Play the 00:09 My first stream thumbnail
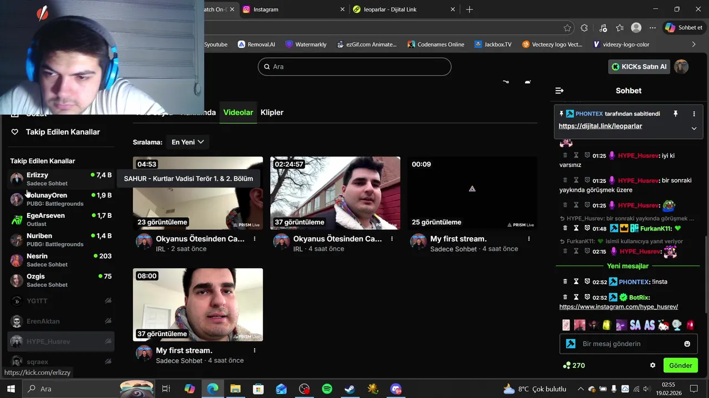Viewport: 709px width, 398px height. coord(472,193)
